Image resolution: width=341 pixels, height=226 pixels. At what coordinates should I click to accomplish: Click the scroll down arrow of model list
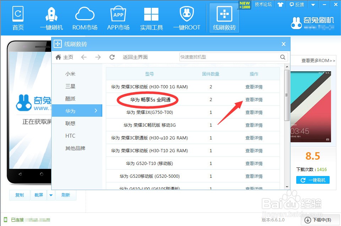(287, 187)
